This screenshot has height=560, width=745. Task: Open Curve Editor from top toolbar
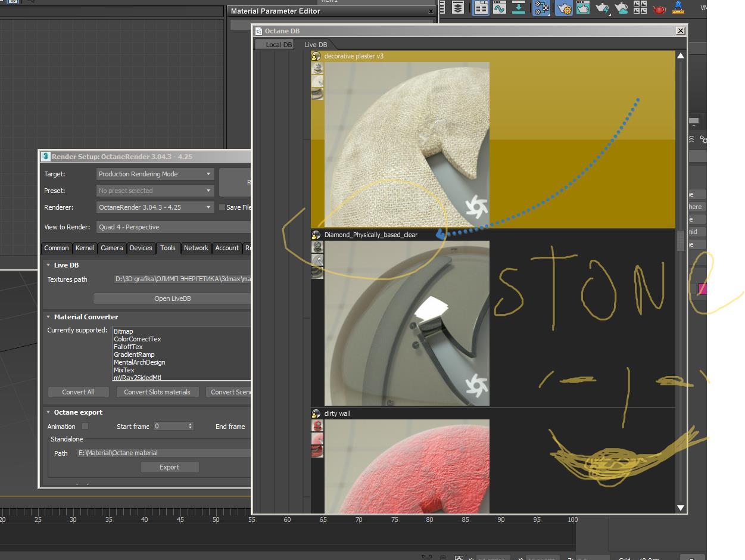point(499,8)
